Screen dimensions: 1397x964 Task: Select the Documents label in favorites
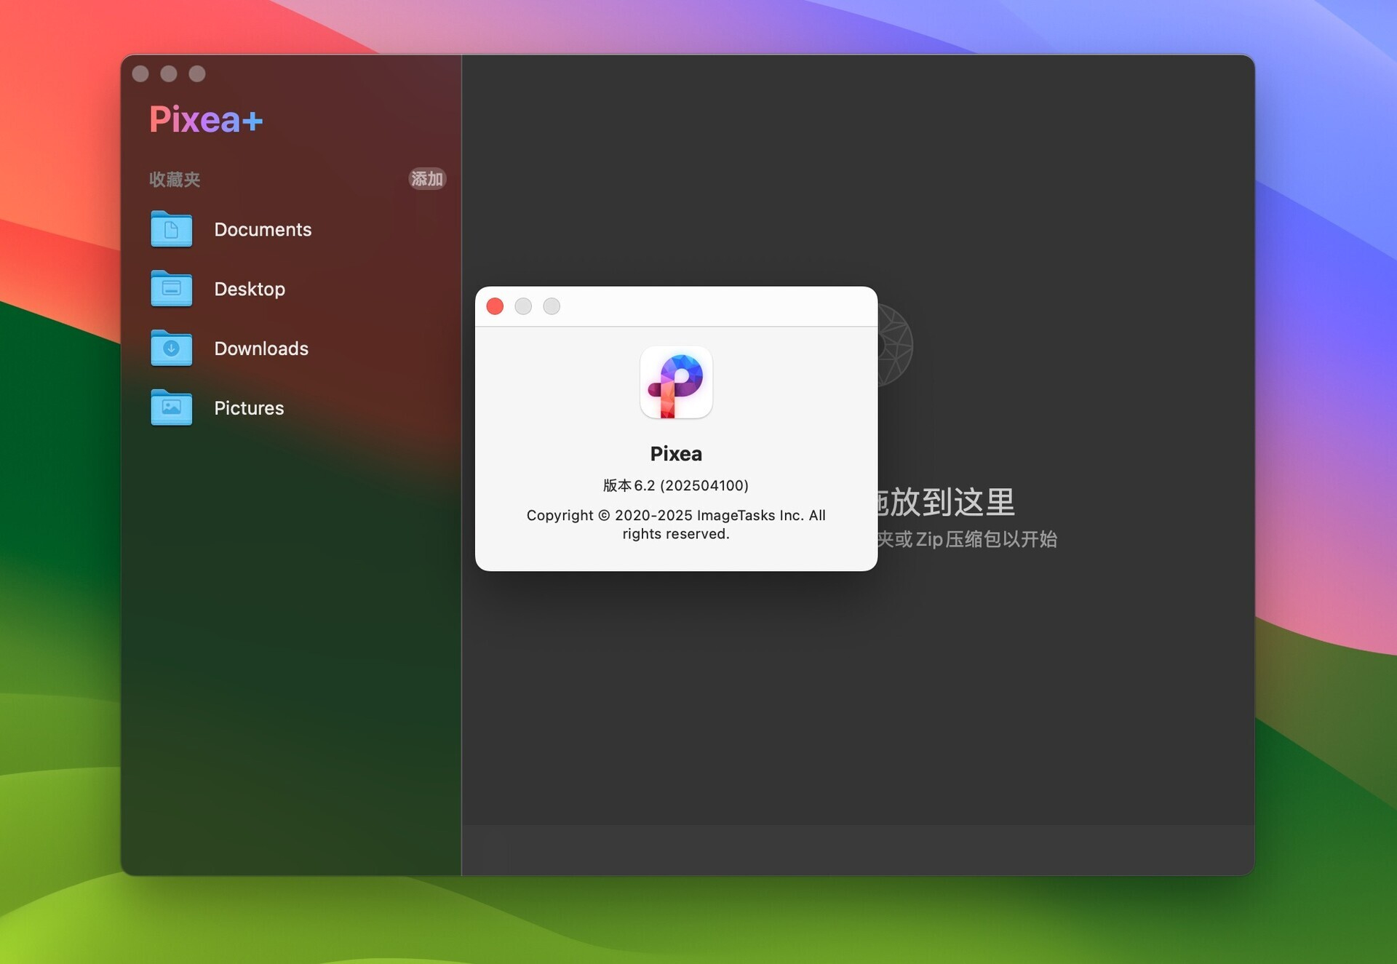263,229
